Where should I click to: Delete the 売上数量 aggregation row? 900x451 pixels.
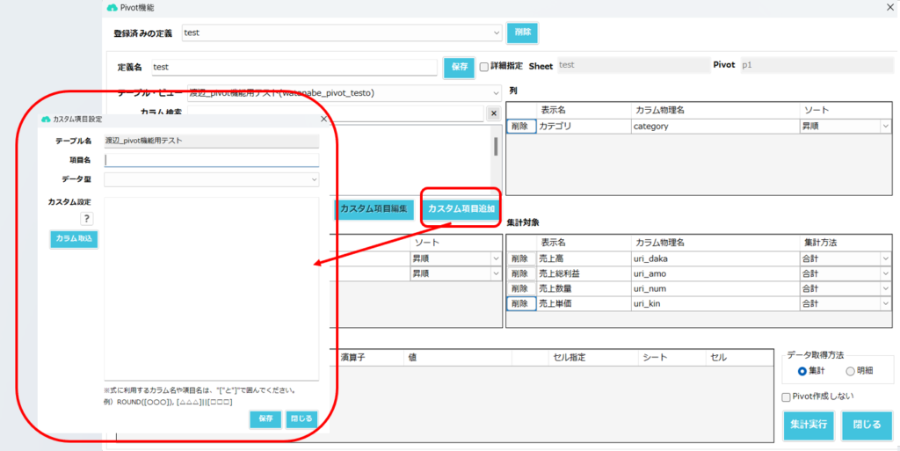point(521,288)
